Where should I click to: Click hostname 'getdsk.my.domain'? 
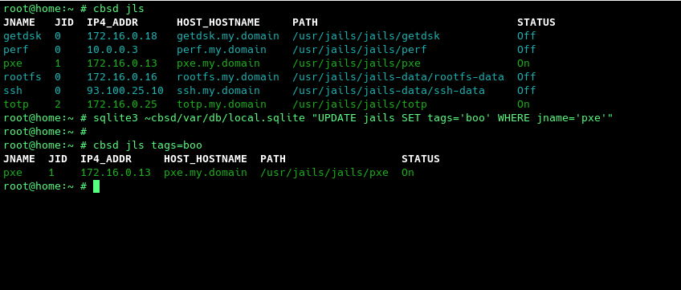tap(228, 35)
